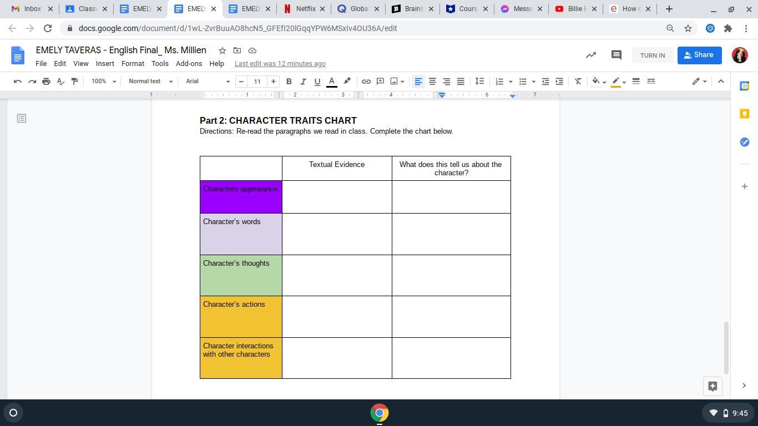Viewport: 758px width, 426px height.
Task: Open the Format menu
Action: point(133,64)
